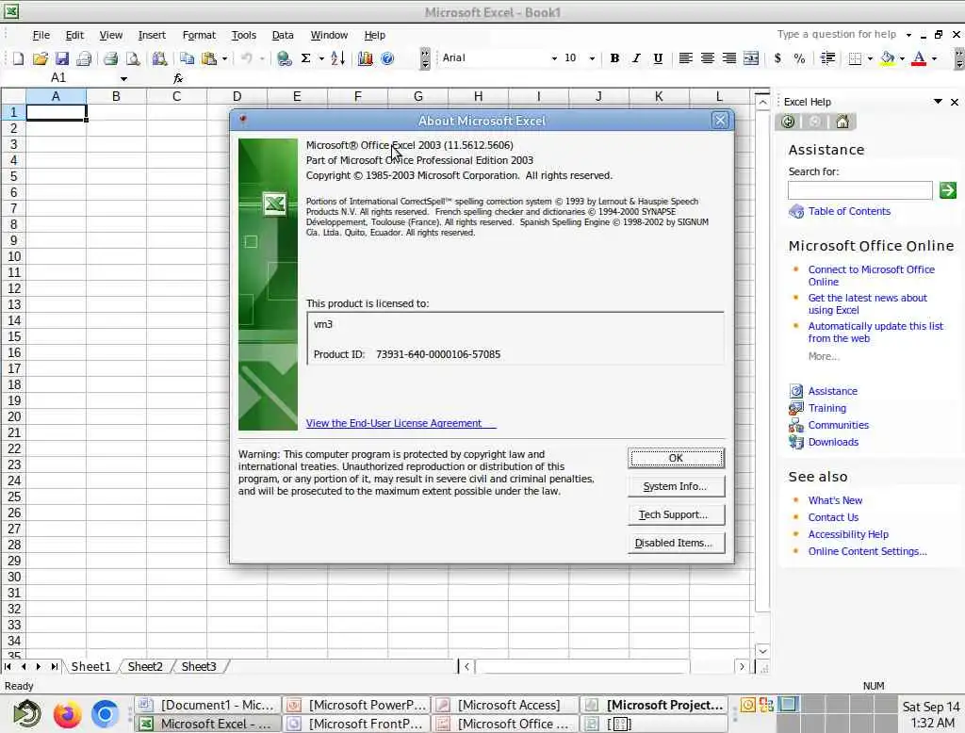Open the Arial font name dropdown
The width and height of the screenshot is (965, 733).
[x=554, y=58]
